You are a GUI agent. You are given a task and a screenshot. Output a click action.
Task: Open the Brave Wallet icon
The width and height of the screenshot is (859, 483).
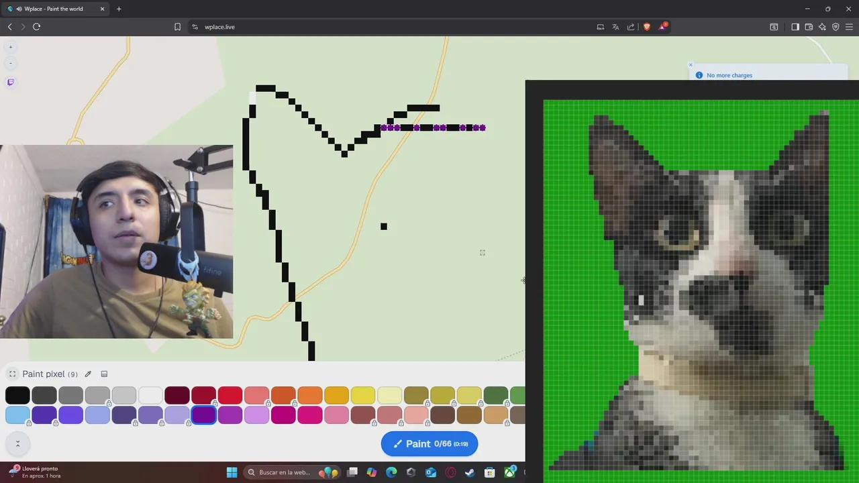point(809,27)
